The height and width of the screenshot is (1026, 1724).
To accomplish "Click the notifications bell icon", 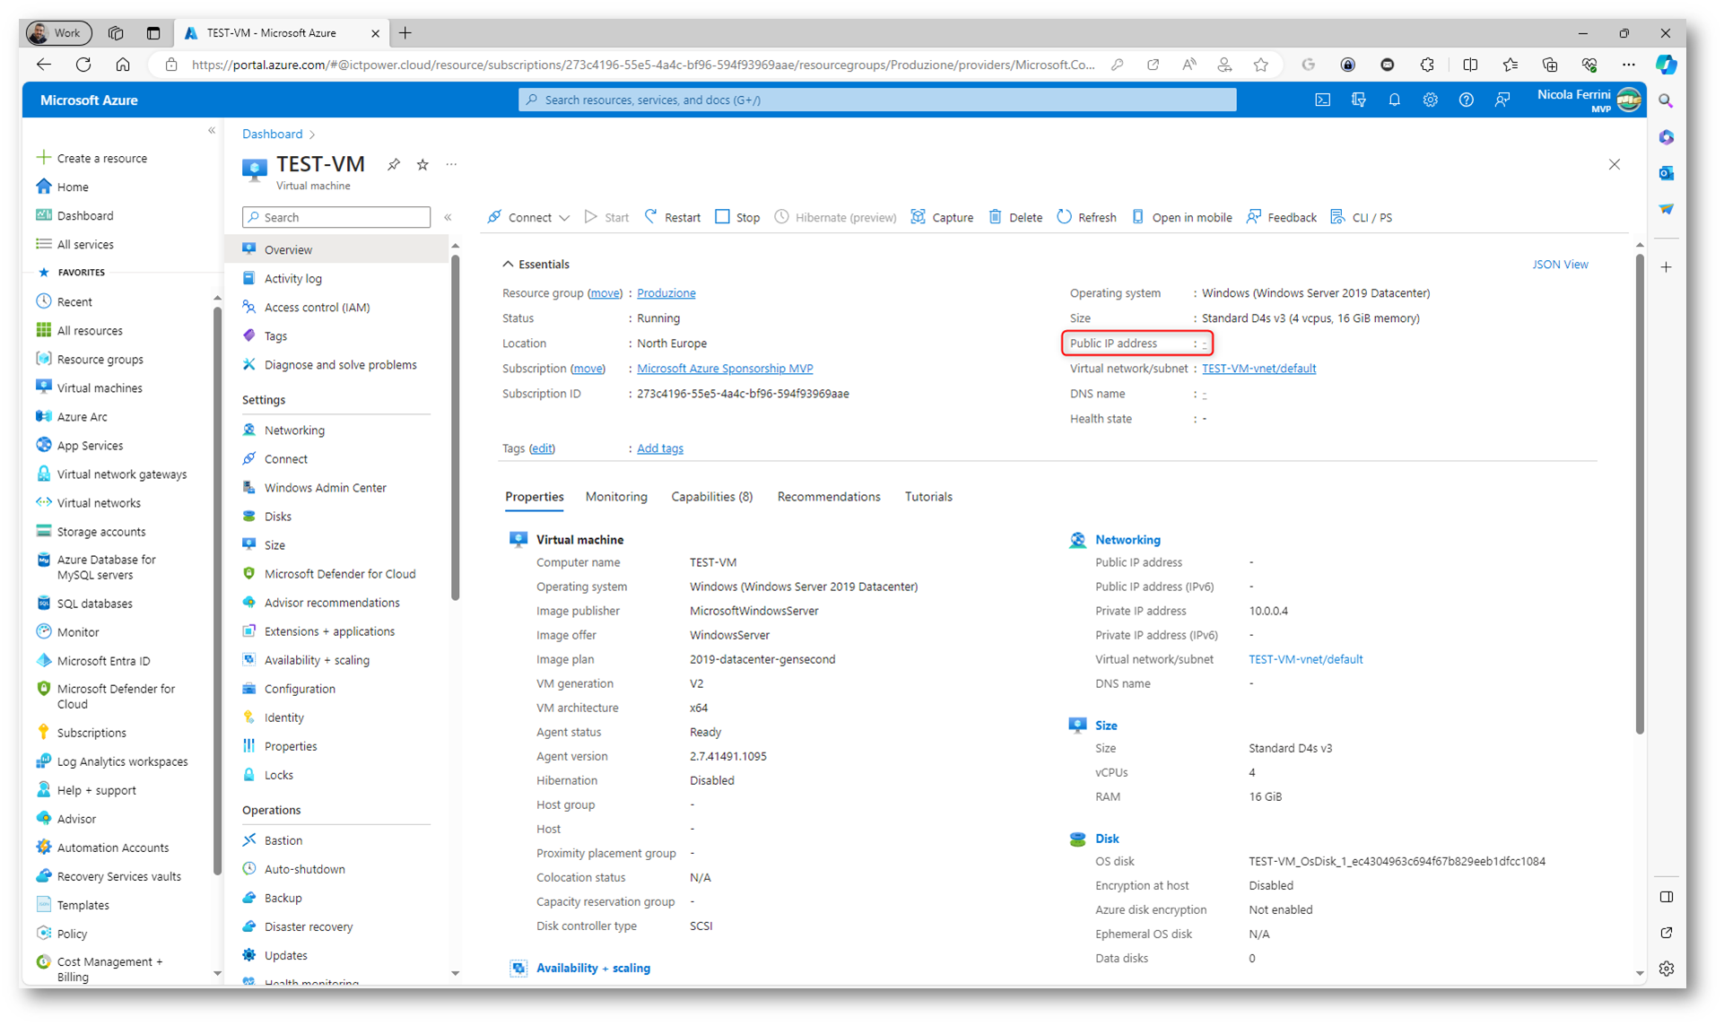I will (1394, 100).
